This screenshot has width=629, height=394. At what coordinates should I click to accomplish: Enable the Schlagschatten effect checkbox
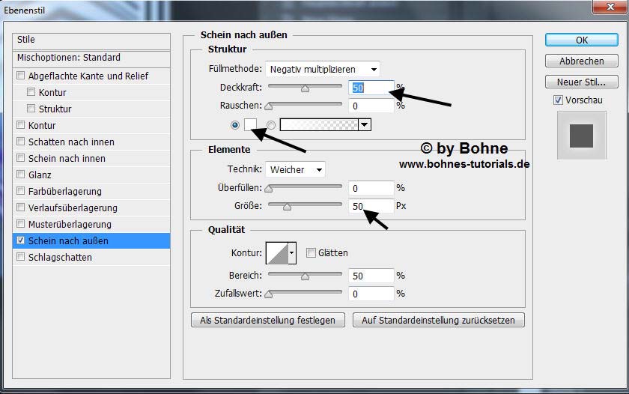(20, 257)
